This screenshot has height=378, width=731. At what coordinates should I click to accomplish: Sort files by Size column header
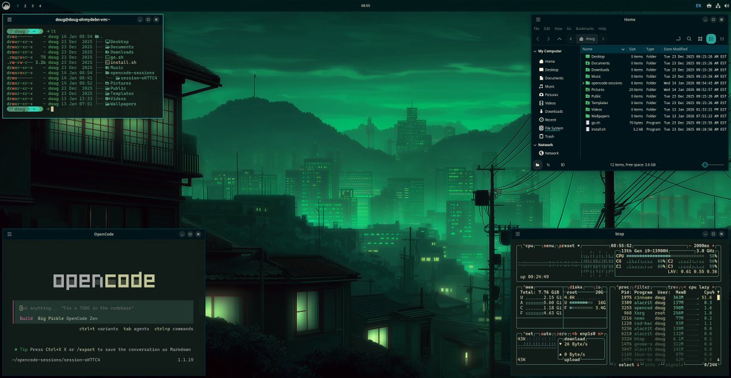pos(635,49)
